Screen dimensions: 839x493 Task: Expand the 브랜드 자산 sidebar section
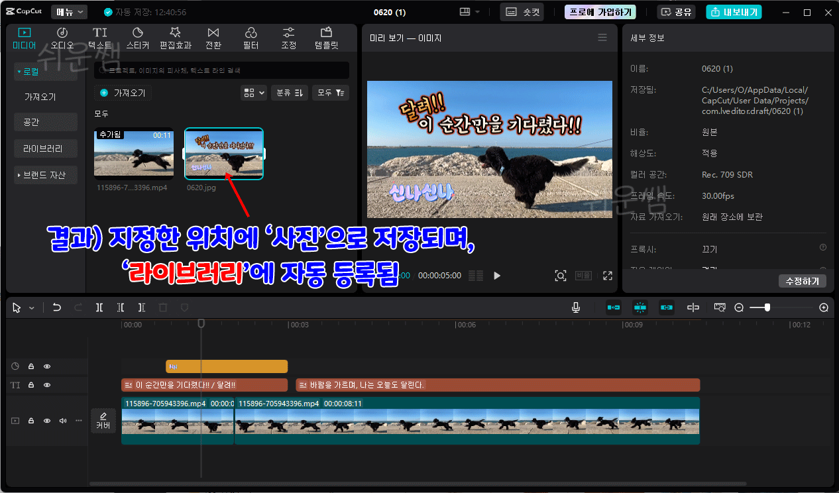[x=46, y=175]
